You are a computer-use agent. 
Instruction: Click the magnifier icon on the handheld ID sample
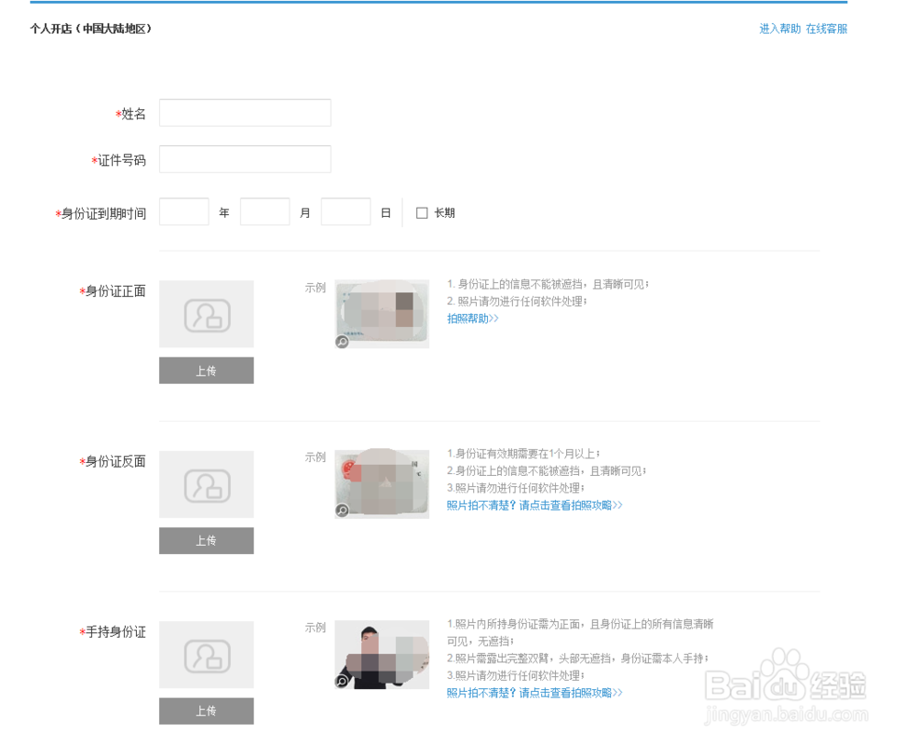click(x=340, y=682)
